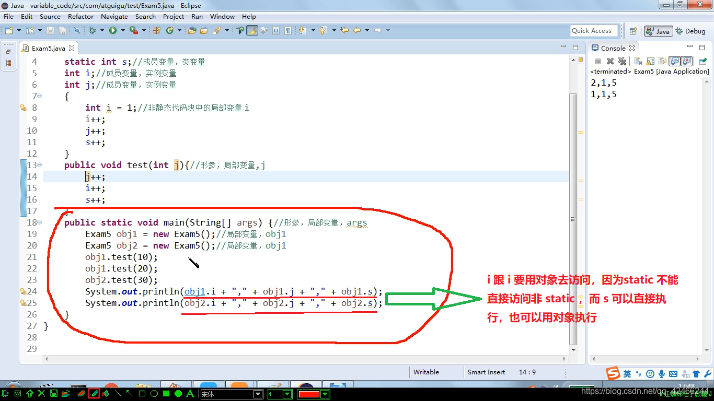Click Sogou input 英 language indicator
The height and width of the screenshot is (401, 714).
(x=627, y=374)
